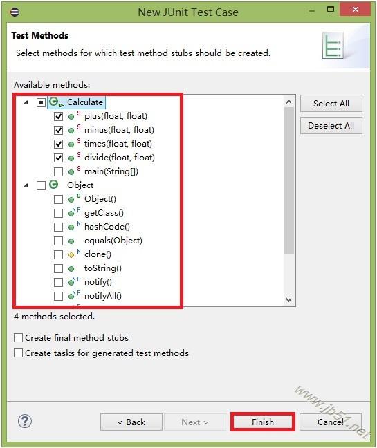The height and width of the screenshot is (448, 377).
Task: Enable Create final method stubs
Action: click(18, 337)
